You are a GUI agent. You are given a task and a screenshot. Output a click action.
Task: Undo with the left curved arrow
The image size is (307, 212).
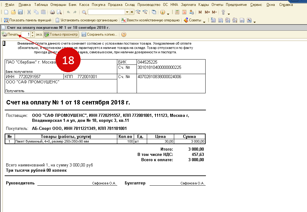[68, 12]
